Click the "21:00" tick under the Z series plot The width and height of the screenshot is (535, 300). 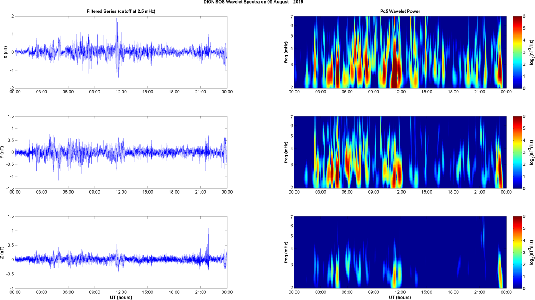200,292
